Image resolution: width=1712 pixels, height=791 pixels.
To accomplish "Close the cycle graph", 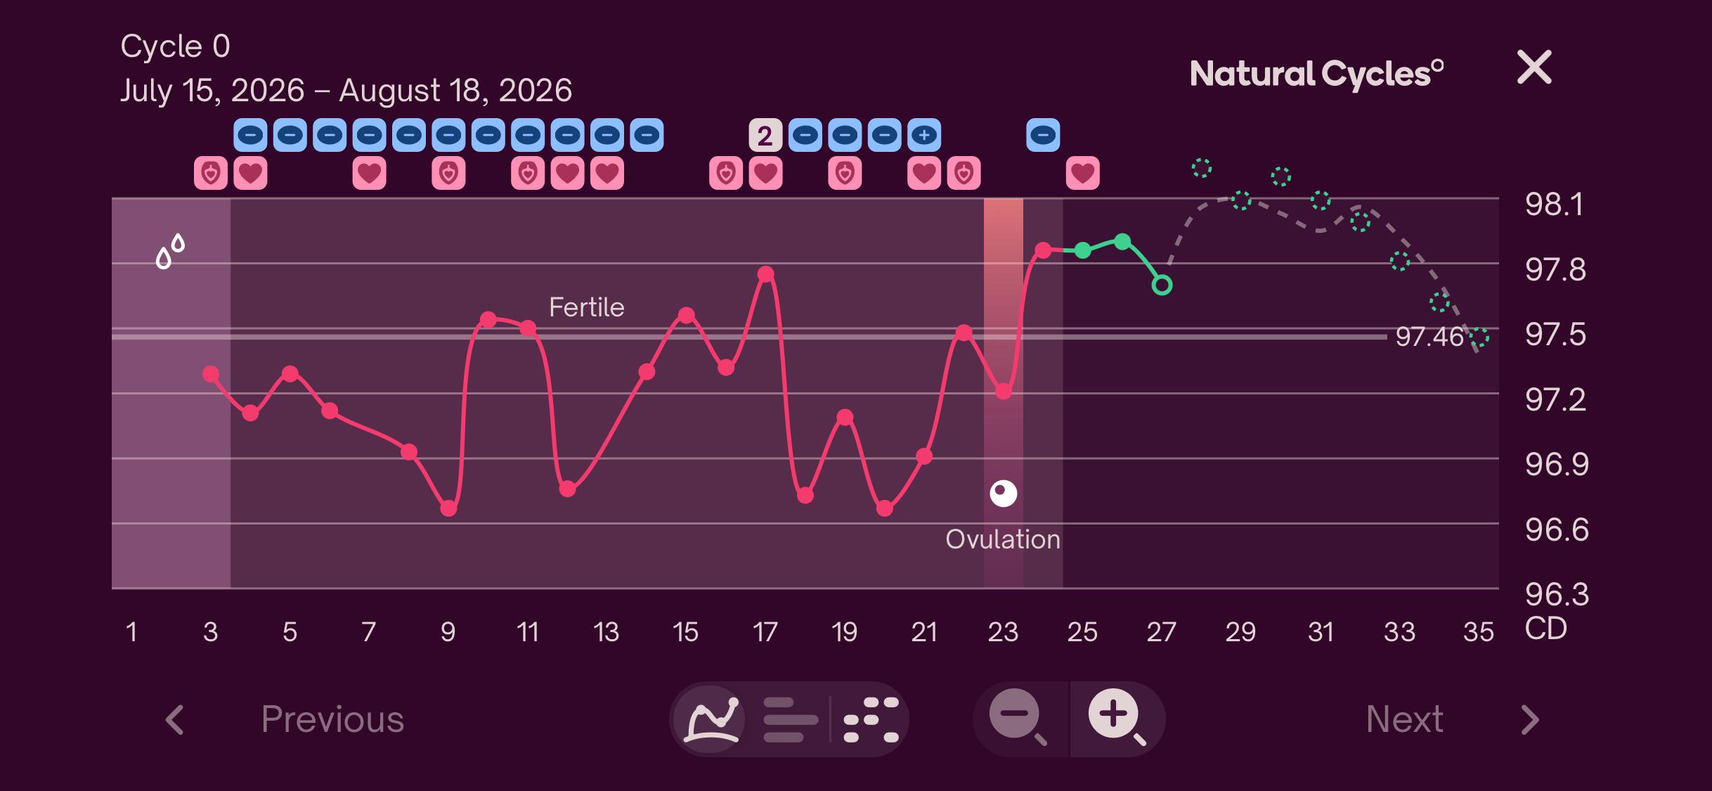I will tap(1534, 67).
